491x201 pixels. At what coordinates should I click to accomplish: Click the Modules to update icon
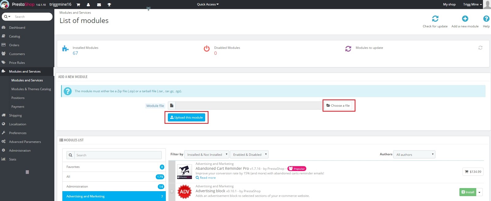click(348, 48)
